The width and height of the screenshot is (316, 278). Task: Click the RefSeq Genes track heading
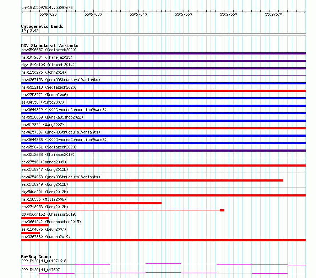pos(36,257)
